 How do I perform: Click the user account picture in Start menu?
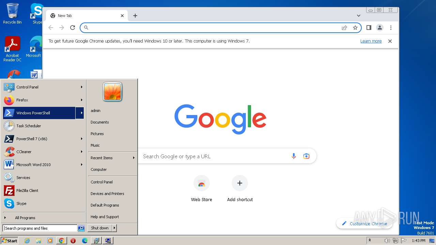(x=112, y=92)
